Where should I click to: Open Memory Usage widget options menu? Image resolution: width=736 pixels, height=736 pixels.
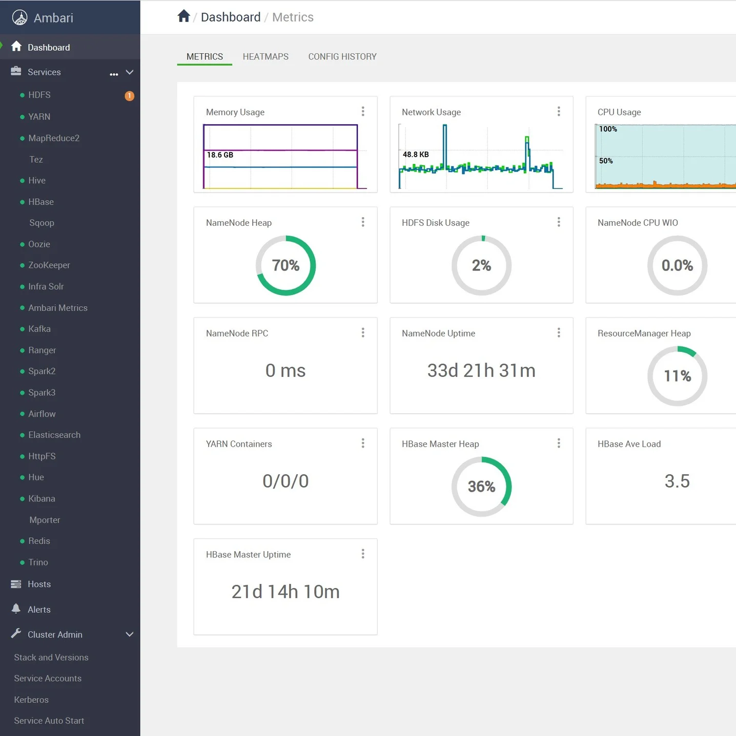[363, 111]
